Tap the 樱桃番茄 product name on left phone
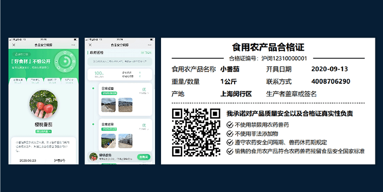383x192 pixels. (x=43, y=125)
